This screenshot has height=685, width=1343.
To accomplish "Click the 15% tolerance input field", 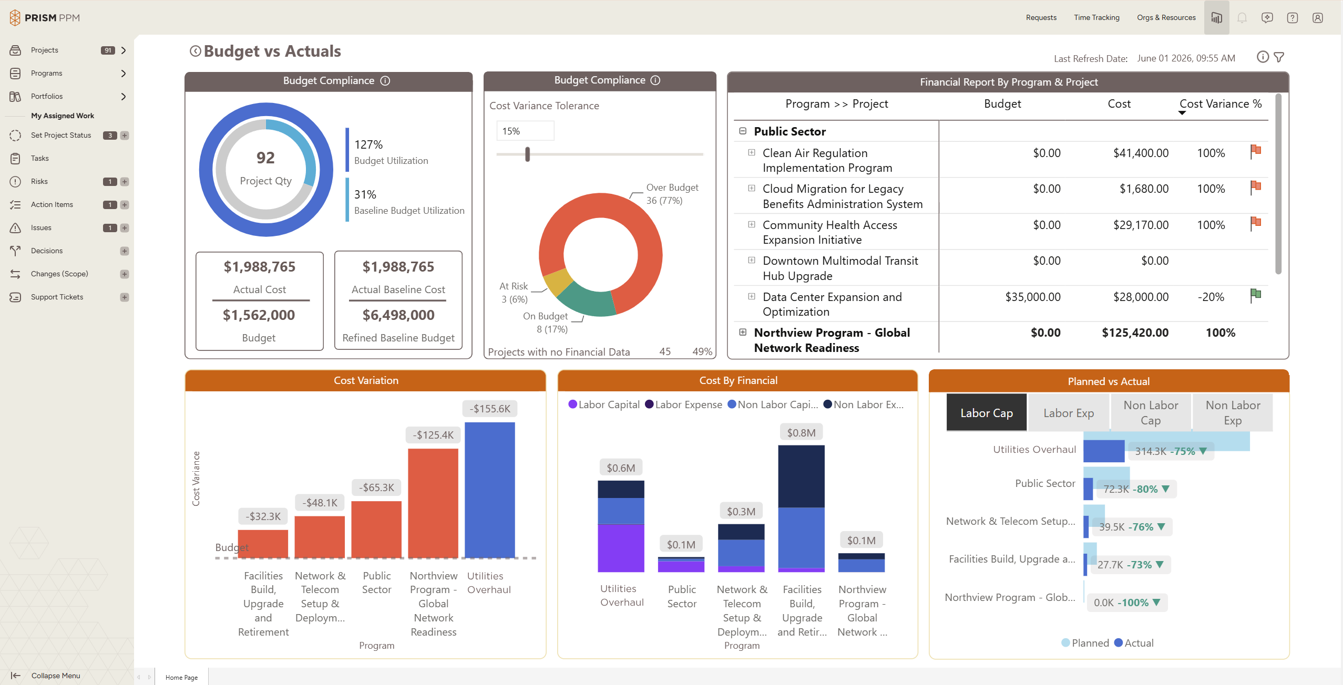I will click(x=525, y=131).
